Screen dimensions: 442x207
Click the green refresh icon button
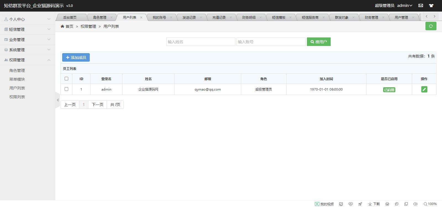click(431, 26)
